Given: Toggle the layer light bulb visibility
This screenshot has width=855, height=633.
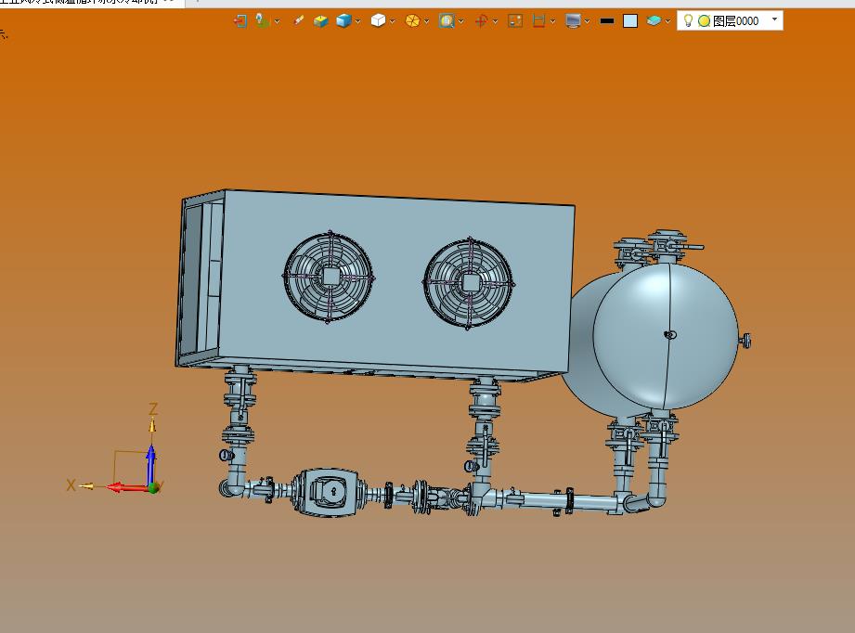Looking at the screenshot, I should (x=688, y=20).
